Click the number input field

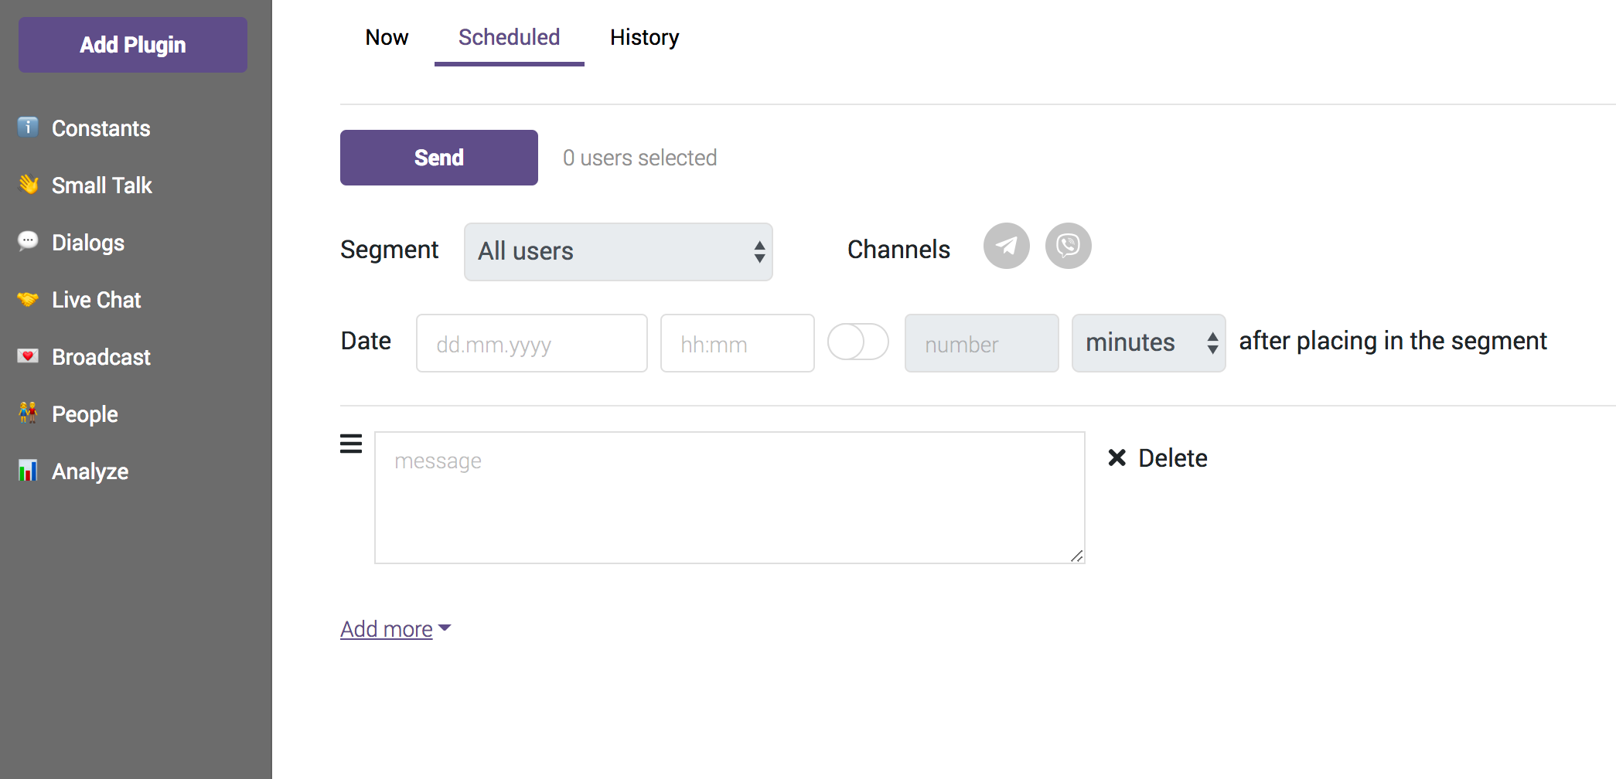[982, 343]
